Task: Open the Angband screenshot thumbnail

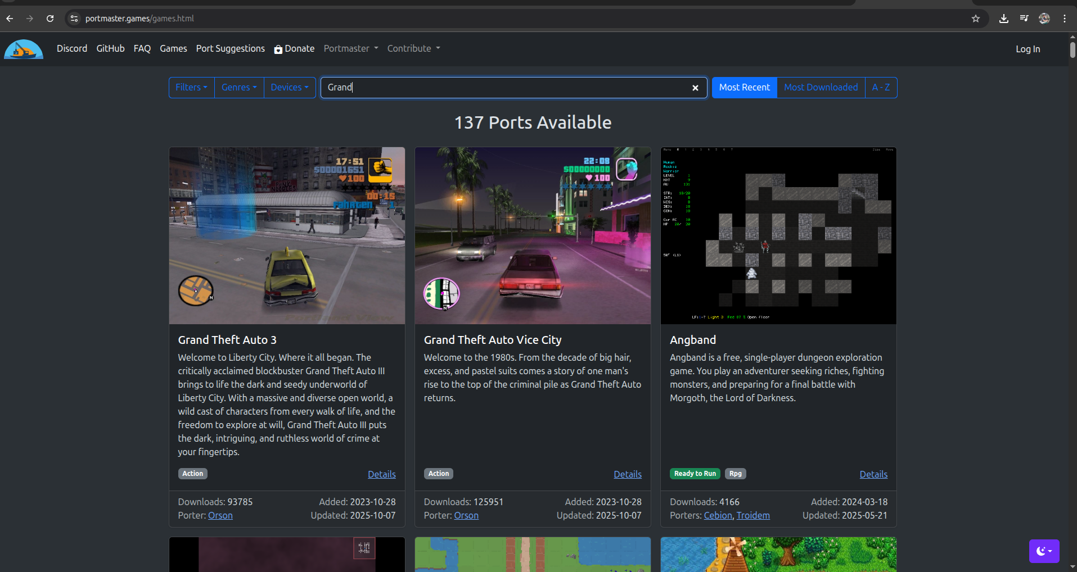Action: pos(778,235)
